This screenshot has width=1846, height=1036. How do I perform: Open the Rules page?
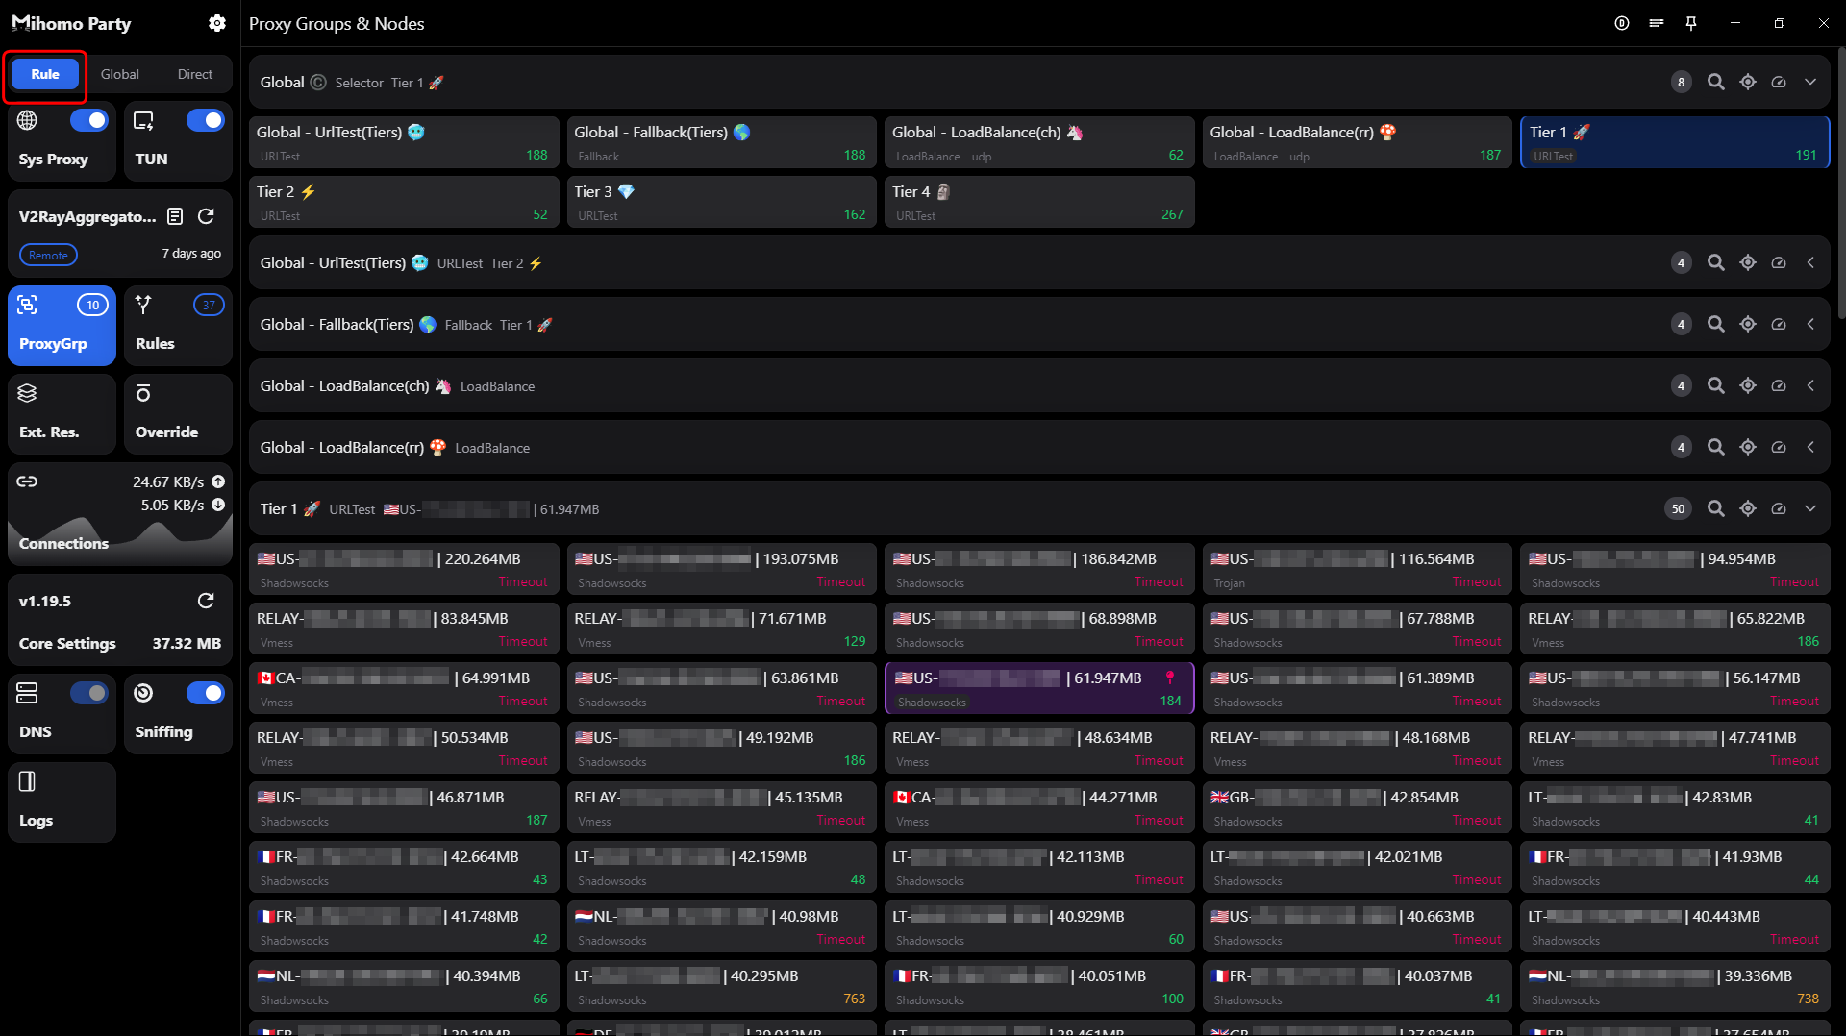coord(178,325)
